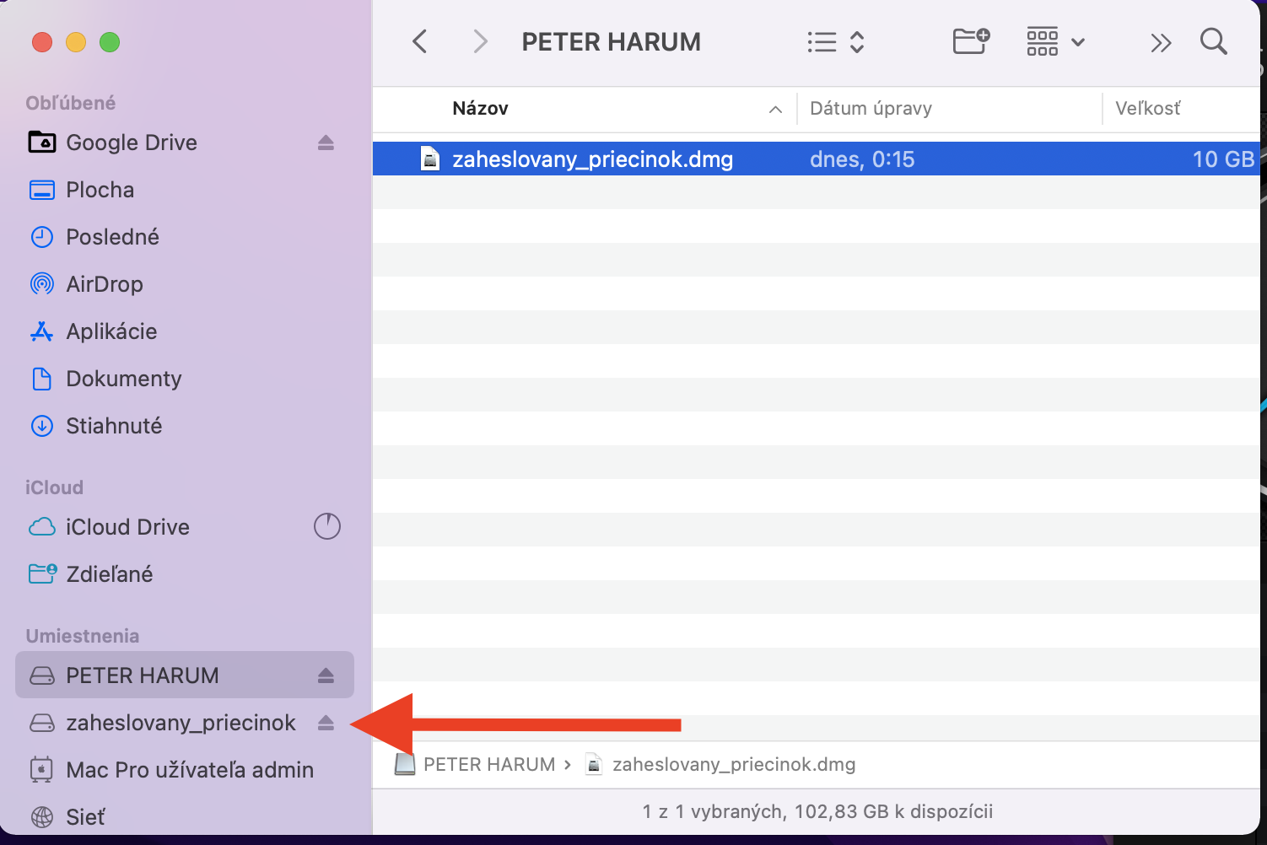
Task: Sort files by Veľkosť column
Action: tap(1147, 109)
